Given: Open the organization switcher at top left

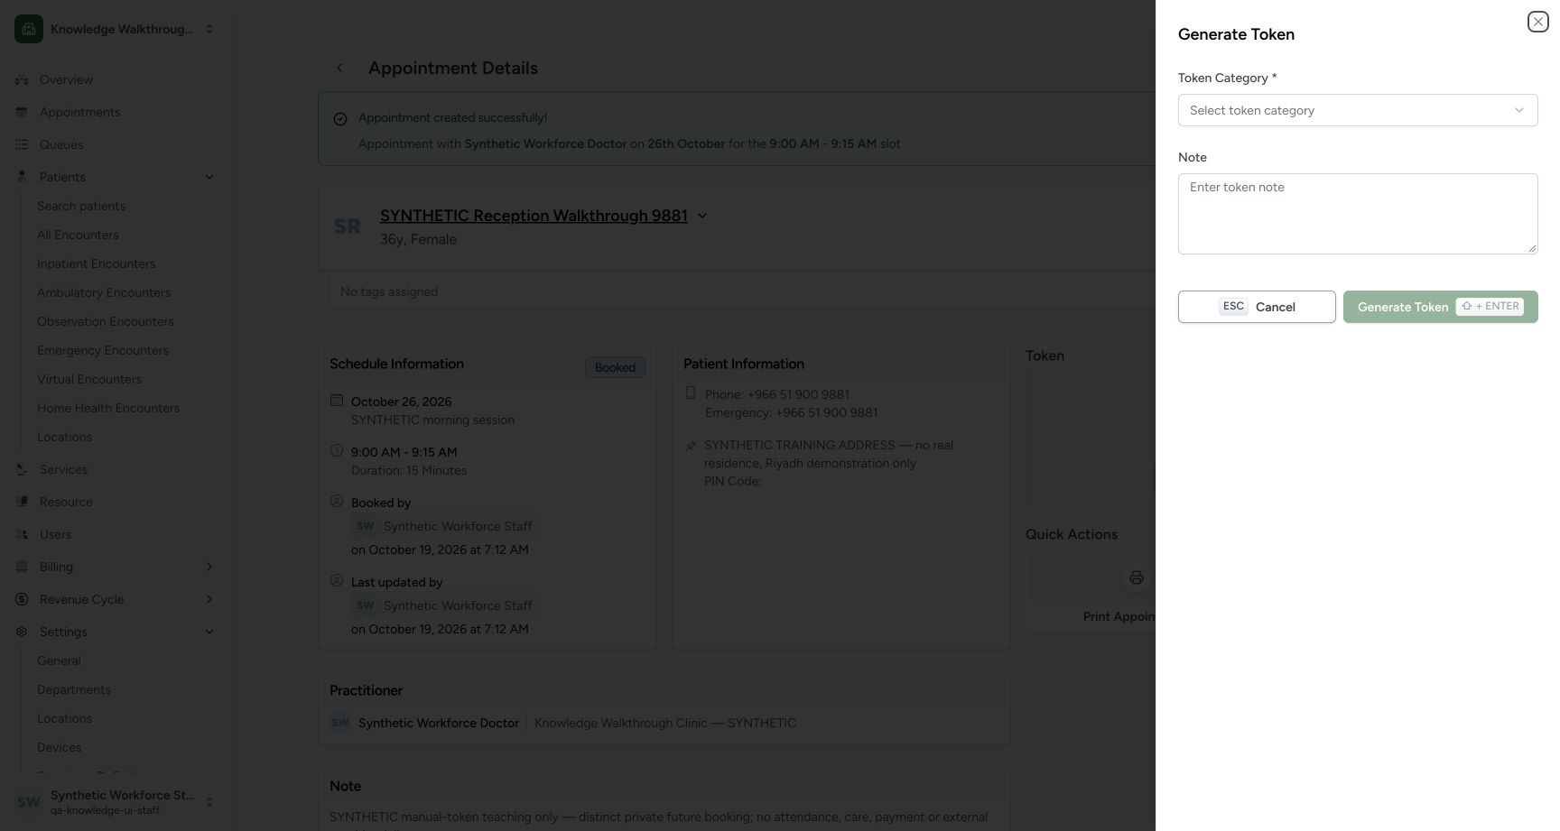Looking at the screenshot, I should (116, 29).
